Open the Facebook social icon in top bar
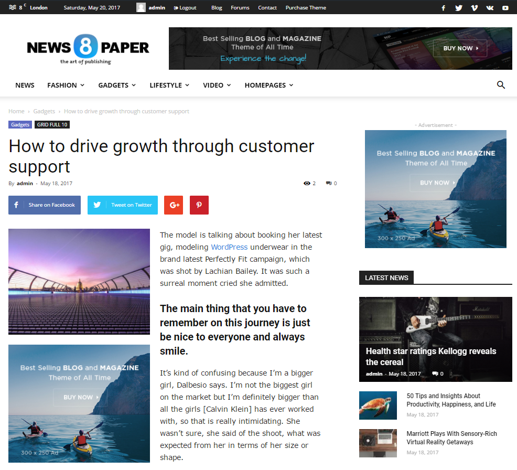Screen dimensions: 517x470 coord(444,7)
